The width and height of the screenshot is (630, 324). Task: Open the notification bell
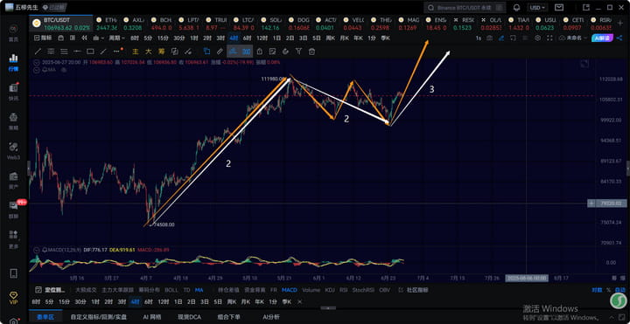coord(517,8)
